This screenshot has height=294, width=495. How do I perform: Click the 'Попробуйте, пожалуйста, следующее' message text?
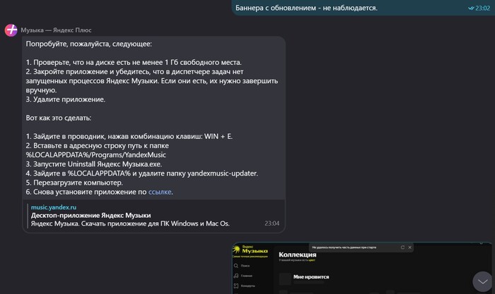(x=93, y=44)
